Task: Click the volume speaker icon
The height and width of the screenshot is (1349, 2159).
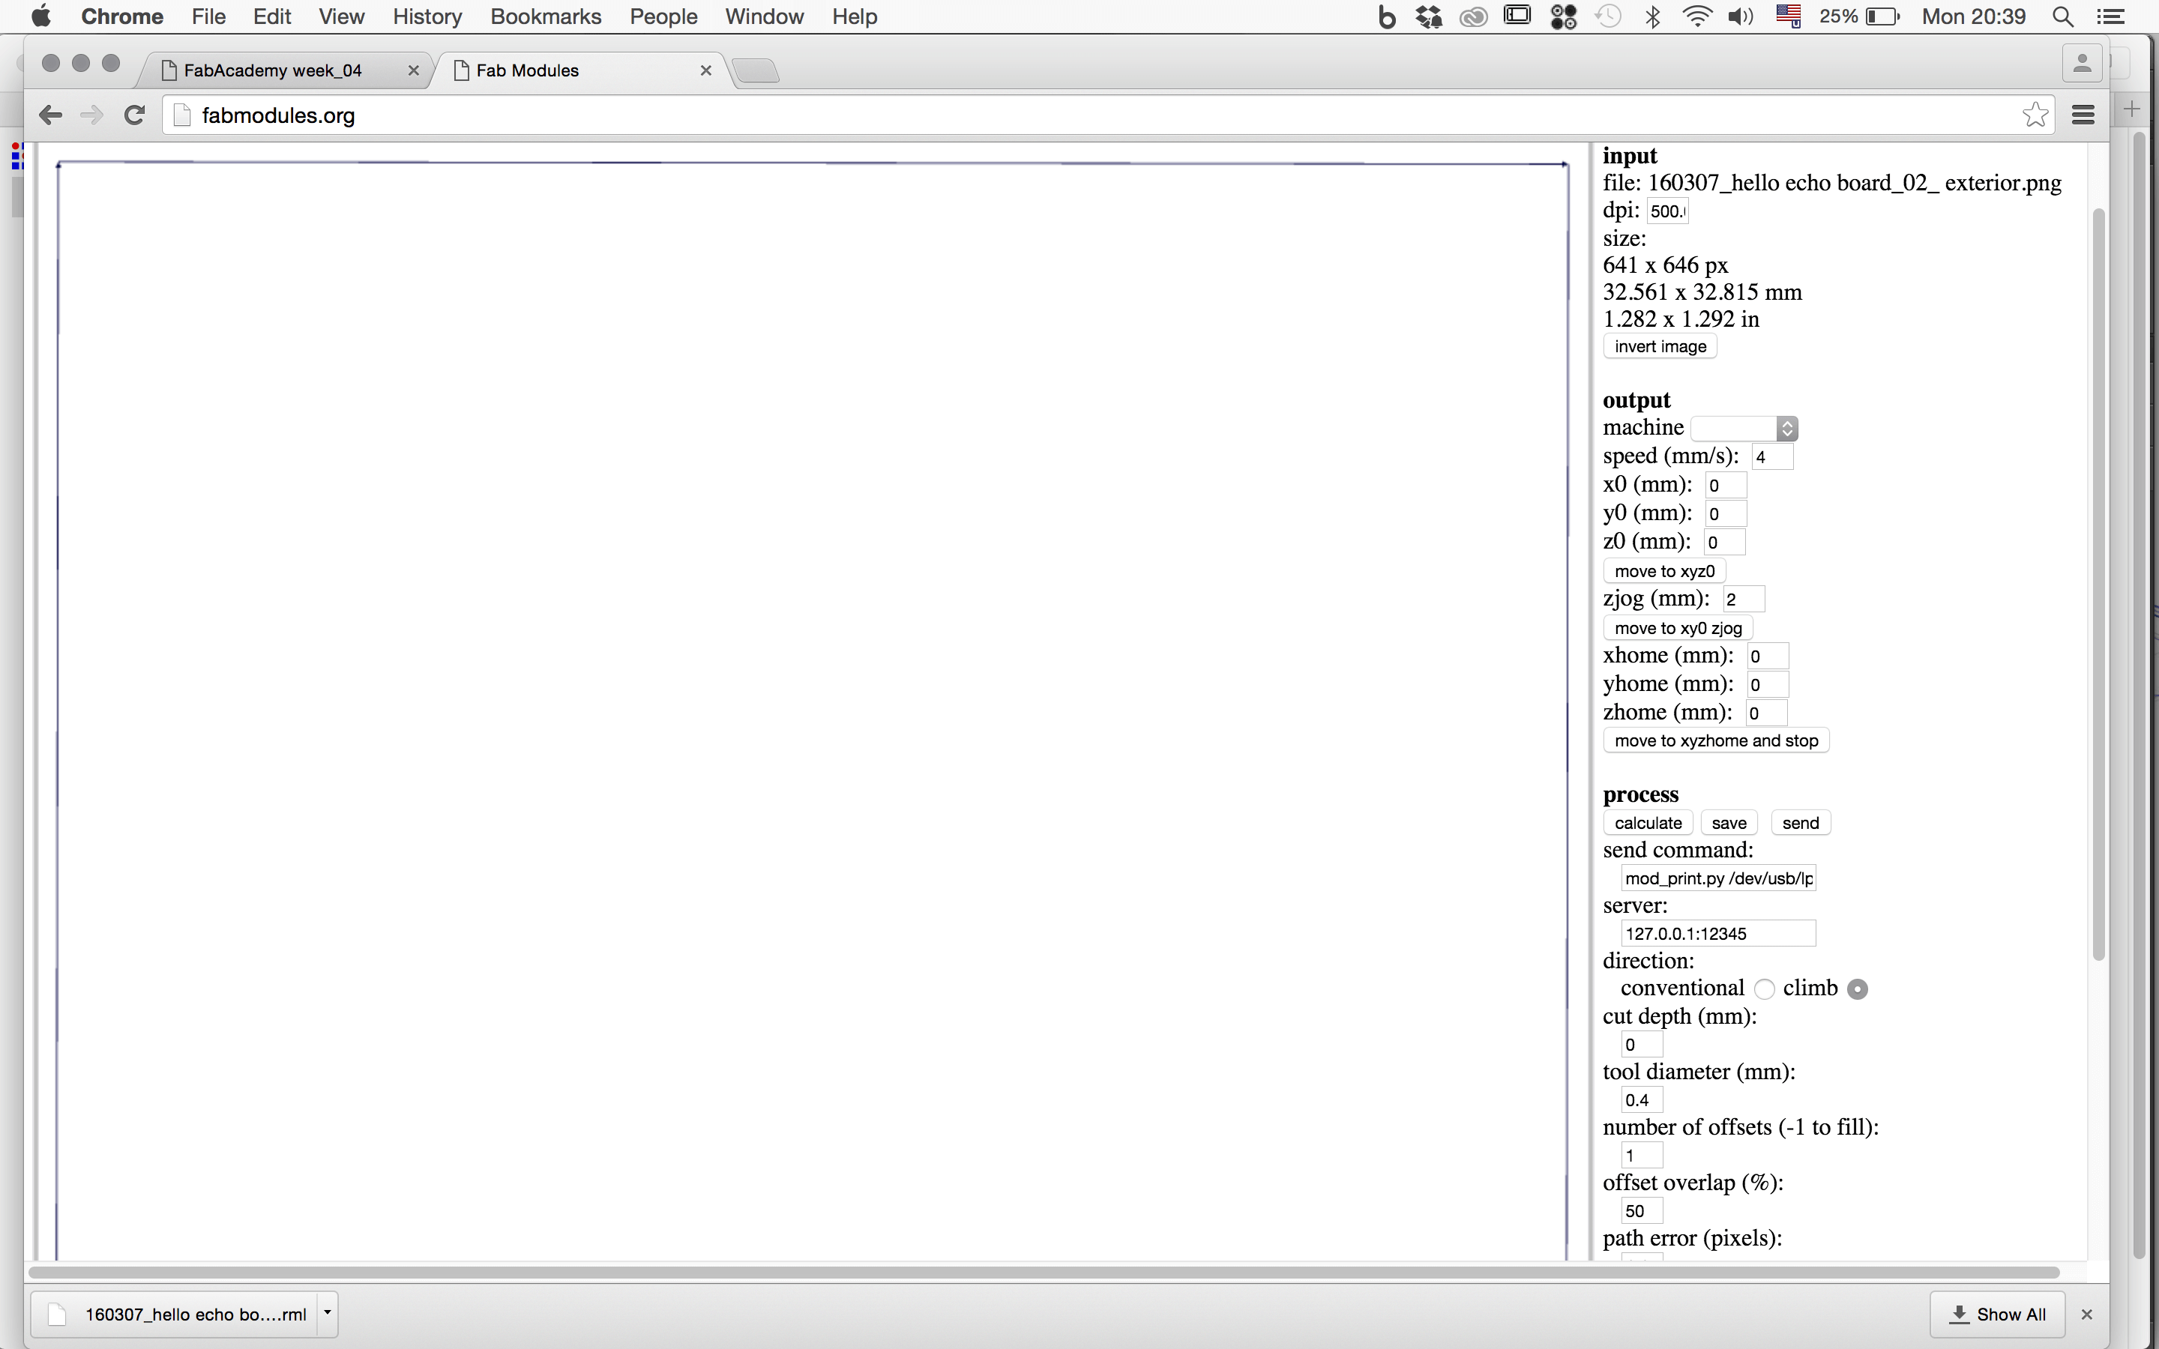Action: 1740,17
